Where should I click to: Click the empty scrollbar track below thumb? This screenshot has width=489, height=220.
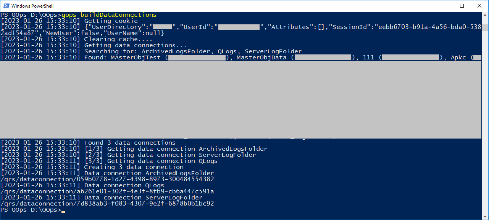pos(485,122)
